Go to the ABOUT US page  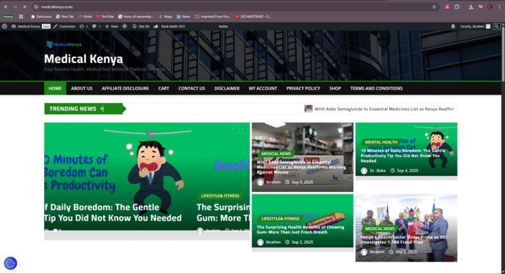click(82, 88)
